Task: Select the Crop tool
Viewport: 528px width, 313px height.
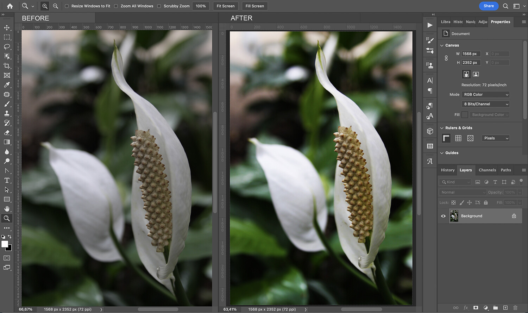Action: [7, 66]
